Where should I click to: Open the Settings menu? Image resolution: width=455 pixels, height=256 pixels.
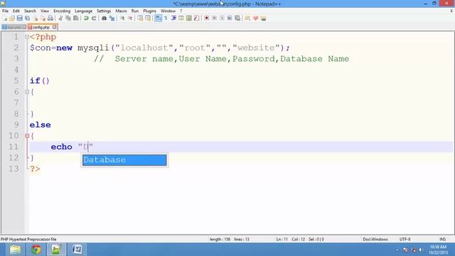104,11
